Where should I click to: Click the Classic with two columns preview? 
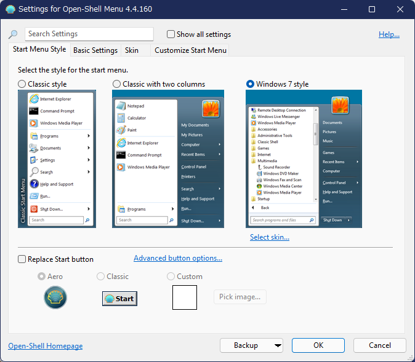click(x=168, y=159)
